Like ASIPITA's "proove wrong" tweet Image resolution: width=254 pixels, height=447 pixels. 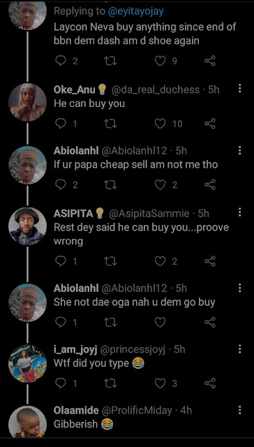(x=160, y=261)
